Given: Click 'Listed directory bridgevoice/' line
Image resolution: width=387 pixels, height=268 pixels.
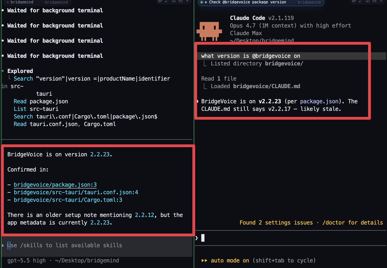Looking at the screenshot, I should [257, 64].
